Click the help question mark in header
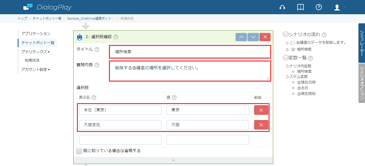 click(x=319, y=7)
